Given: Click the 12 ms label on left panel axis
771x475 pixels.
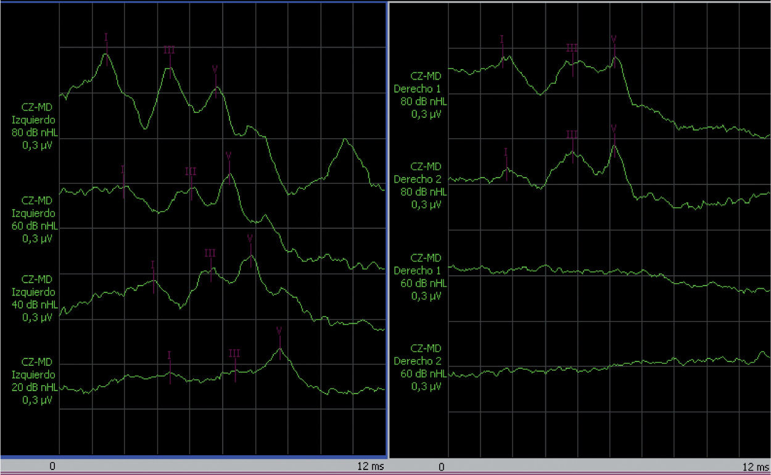Looking at the screenshot, I should (x=370, y=467).
